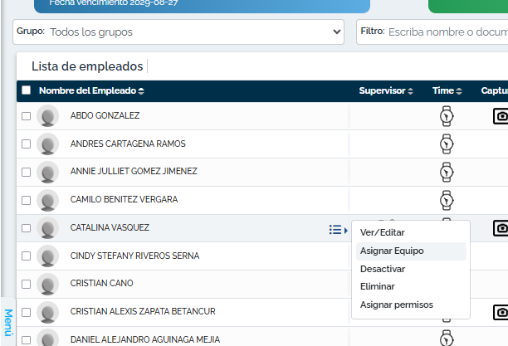Open time watch icon for CAMILO BENITEZ VERGARA
Screen dimensions: 508x346
447,200
